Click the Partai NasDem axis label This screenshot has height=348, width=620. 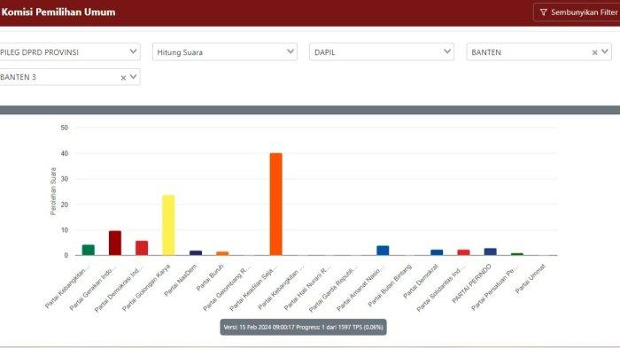point(181,280)
